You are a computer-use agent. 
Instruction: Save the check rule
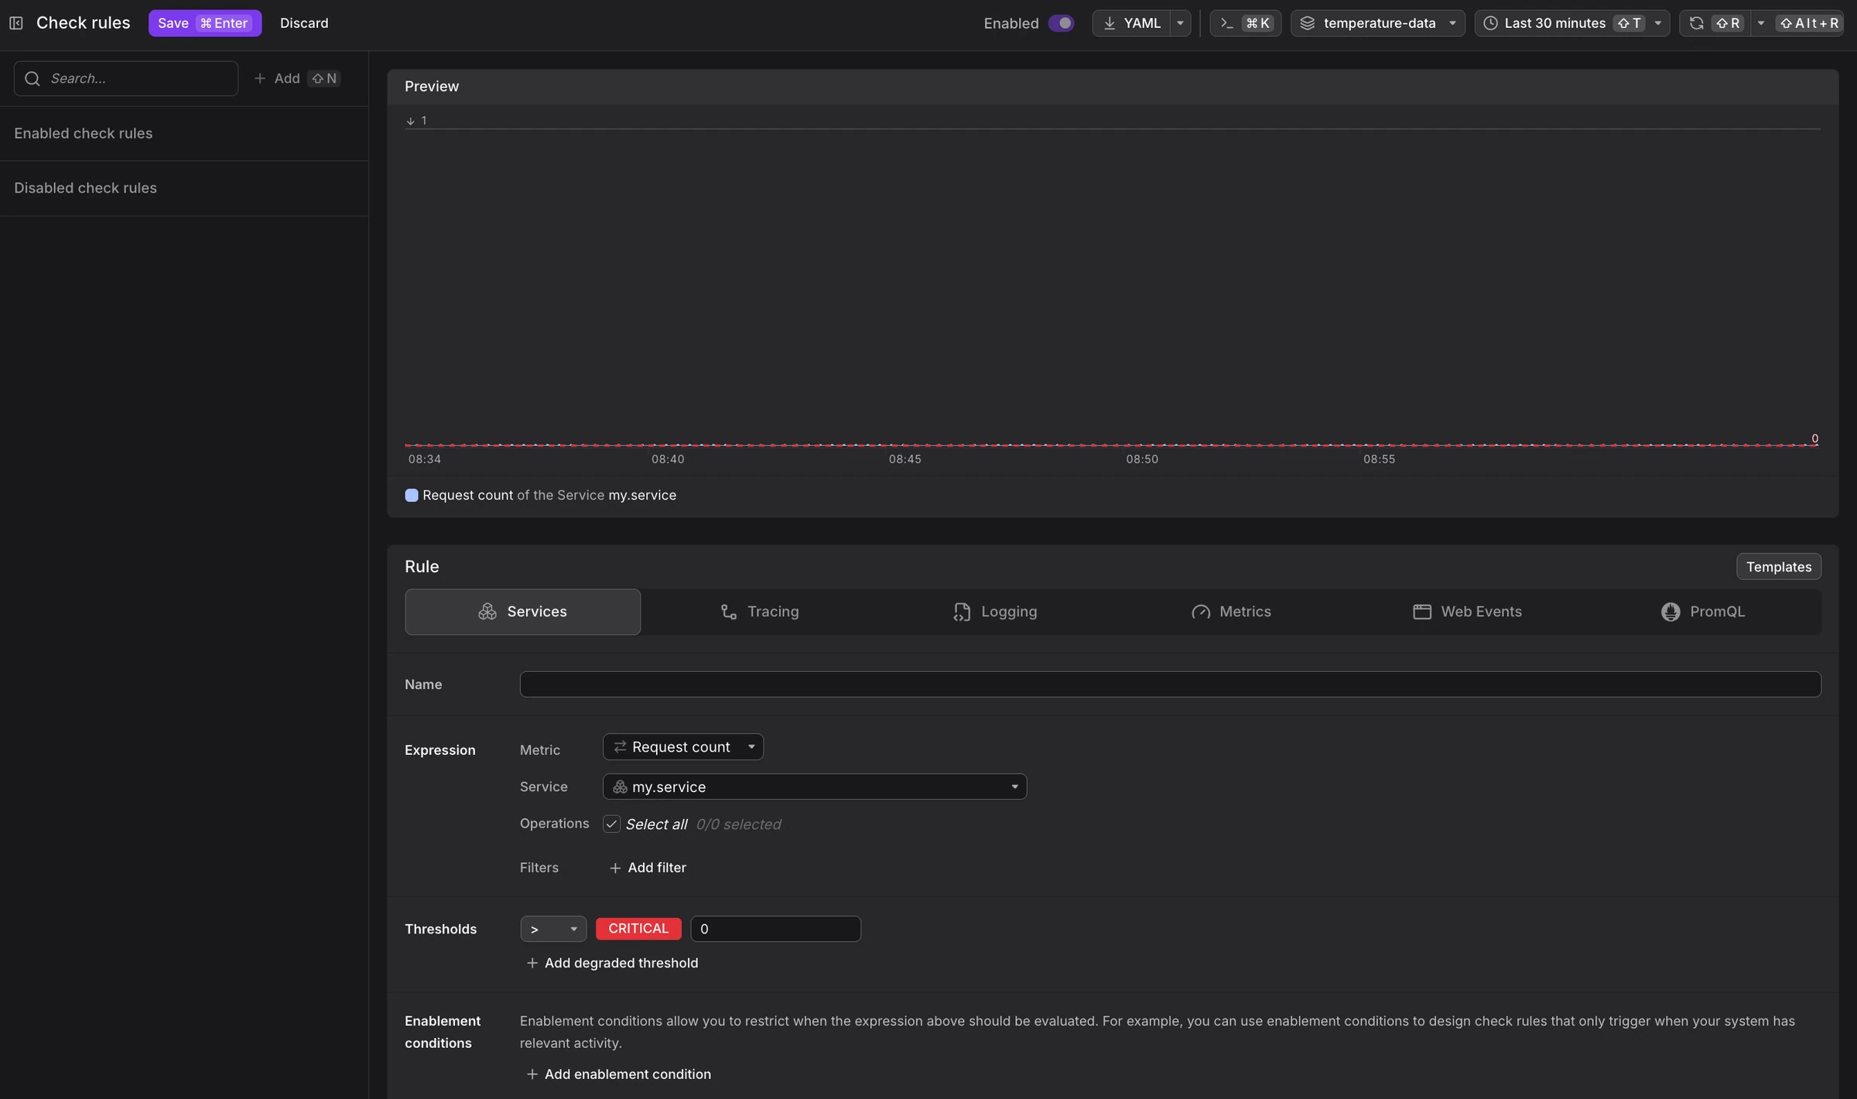pyautogui.click(x=205, y=23)
